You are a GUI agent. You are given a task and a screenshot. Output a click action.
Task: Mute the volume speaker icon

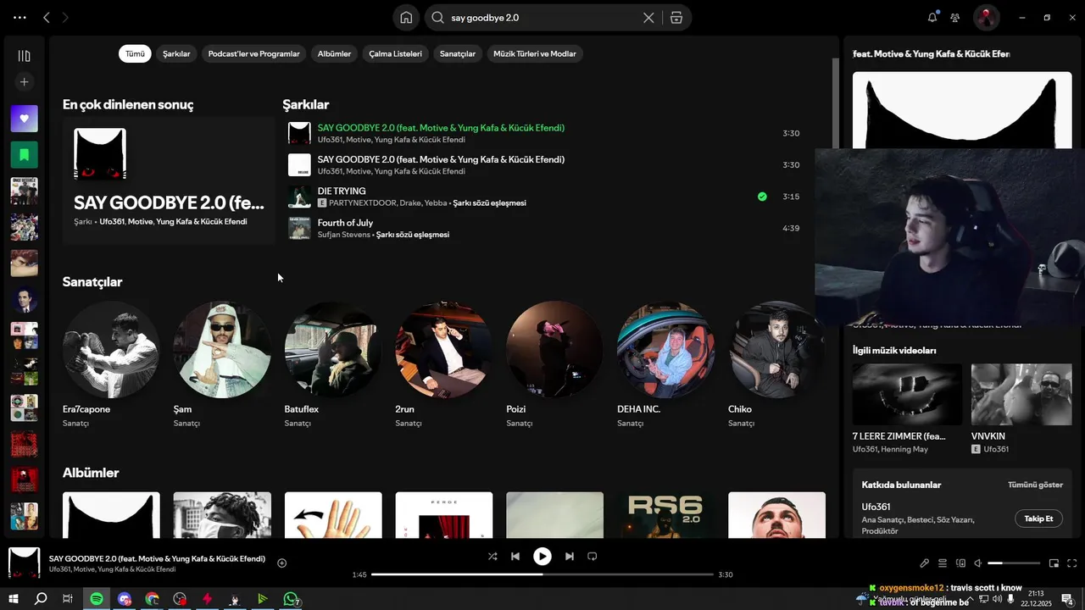coord(977,563)
